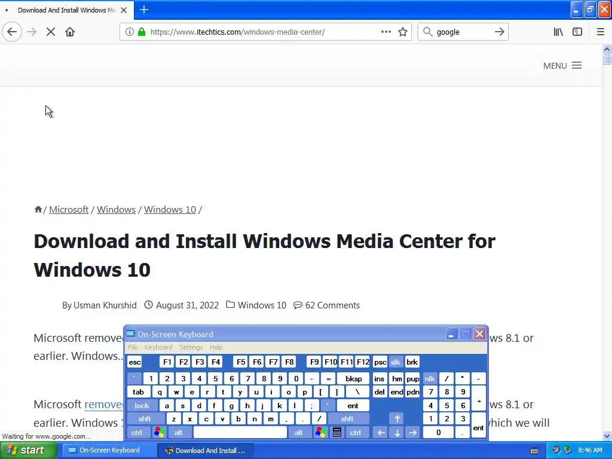Open Help menu in On-Screen Keyboard
Screen dimensions: 612x459
(x=216, y=347)
